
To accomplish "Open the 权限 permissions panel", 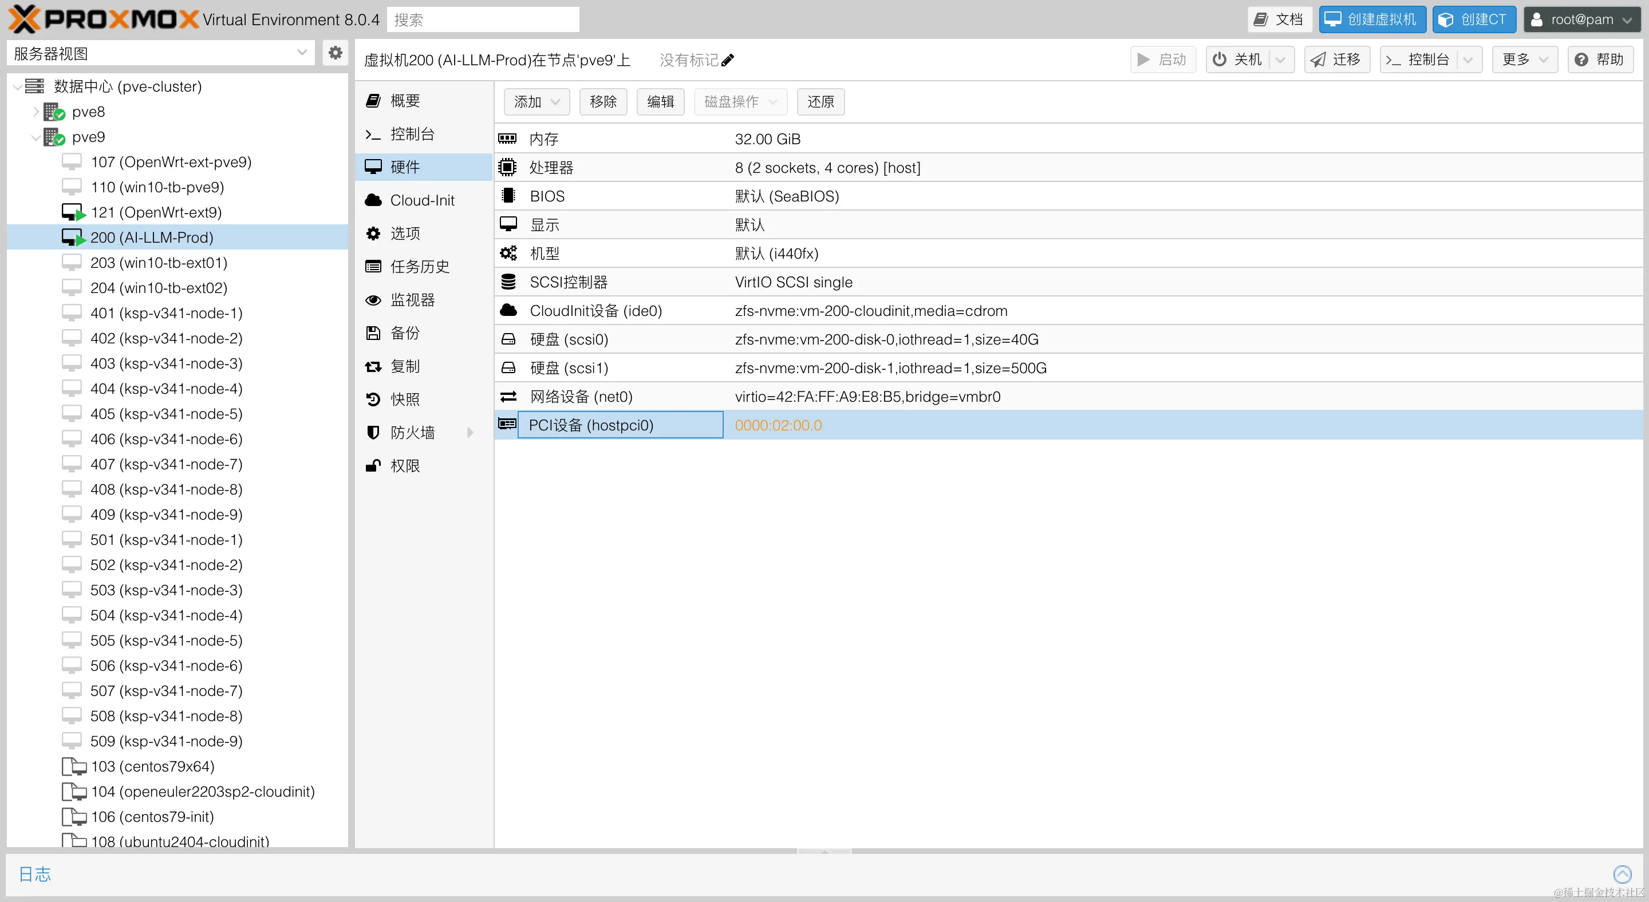I will 405,465.
